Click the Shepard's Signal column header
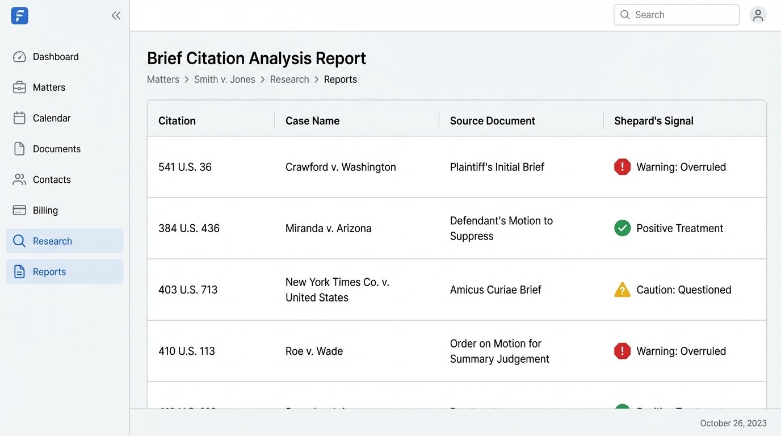Viewport: 781px width, 436px height. (653, 120)
